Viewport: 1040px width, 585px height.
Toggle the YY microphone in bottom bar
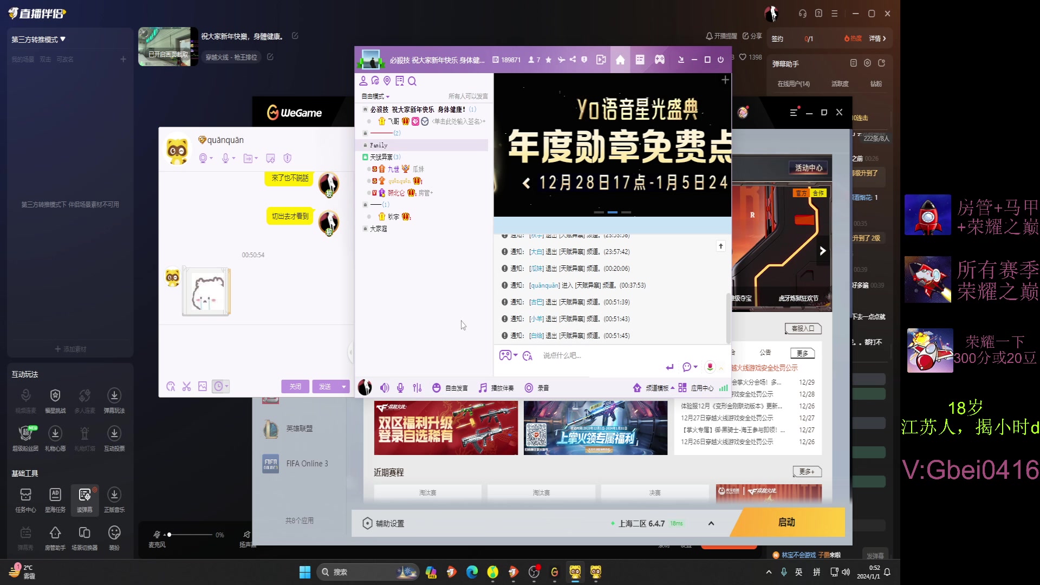[x=400, y=388]
